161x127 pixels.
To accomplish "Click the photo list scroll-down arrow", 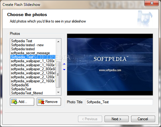I will click(x=58, y=92).
